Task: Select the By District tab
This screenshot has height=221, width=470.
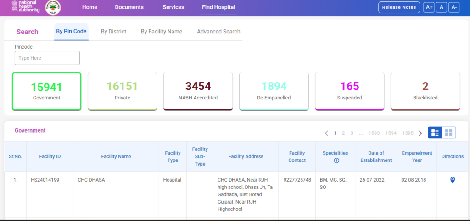Action: click(x=113, y=32)
